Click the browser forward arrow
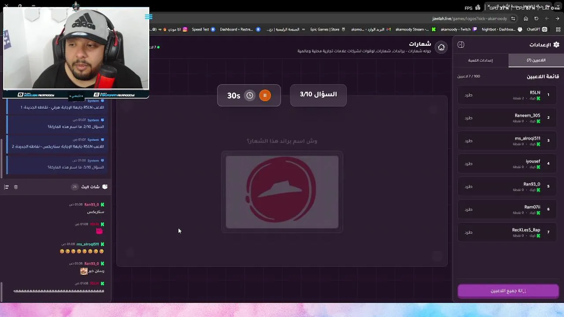This screenshot has width=564, height=317. (557, 18)
